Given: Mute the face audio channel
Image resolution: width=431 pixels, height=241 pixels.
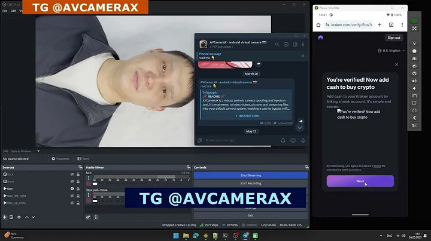Looking at the screenshot, I should coord(89,184).
